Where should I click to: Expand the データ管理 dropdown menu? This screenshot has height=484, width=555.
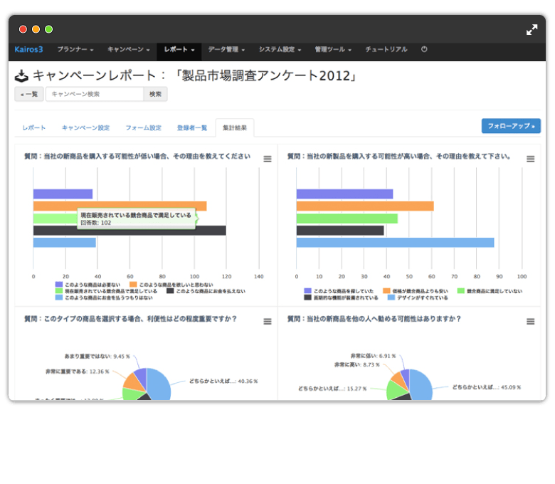(x=226, y=50)
